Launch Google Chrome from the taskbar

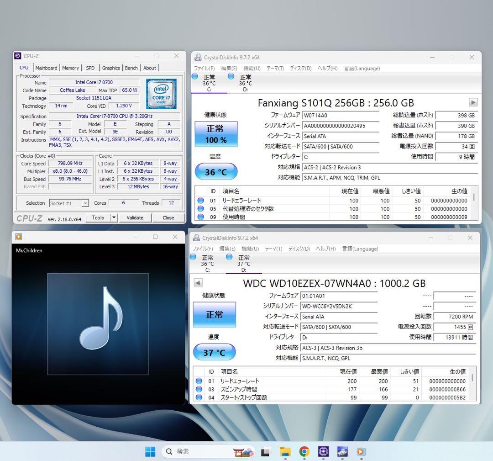click(304, 451)
